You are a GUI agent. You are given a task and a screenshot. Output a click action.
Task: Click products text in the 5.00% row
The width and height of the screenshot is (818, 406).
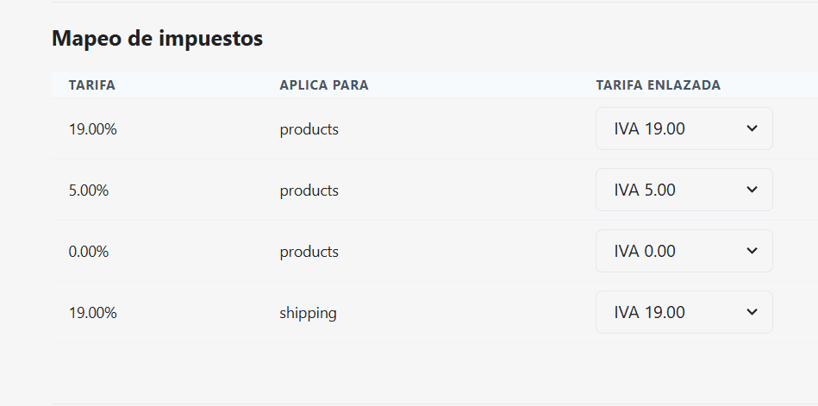click(309, 191)
